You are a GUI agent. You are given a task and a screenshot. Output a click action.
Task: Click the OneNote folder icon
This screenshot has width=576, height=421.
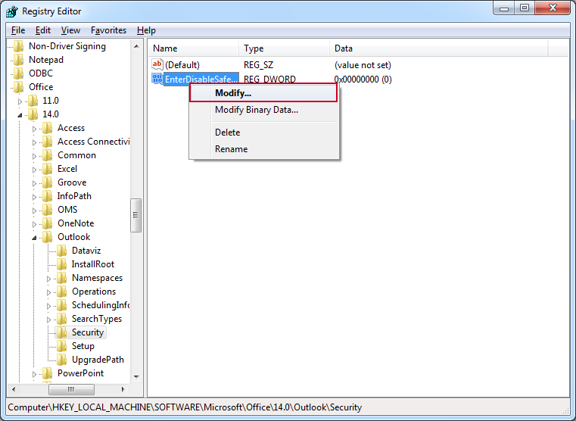point(48,223)
